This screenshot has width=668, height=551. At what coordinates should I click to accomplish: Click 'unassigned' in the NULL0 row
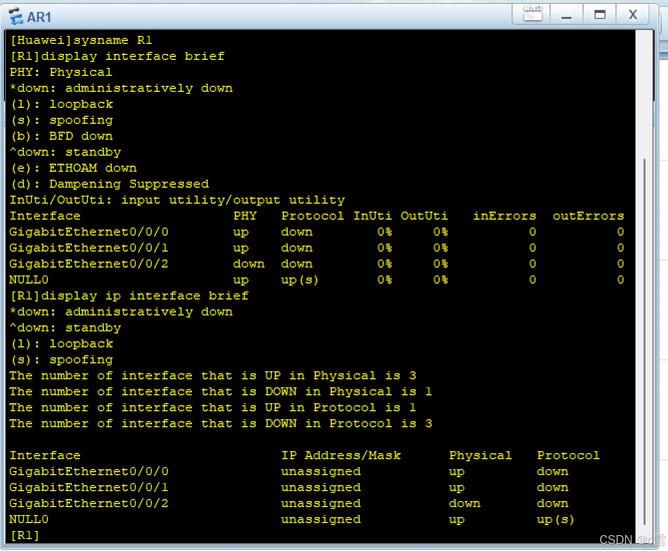pos(321,520)
